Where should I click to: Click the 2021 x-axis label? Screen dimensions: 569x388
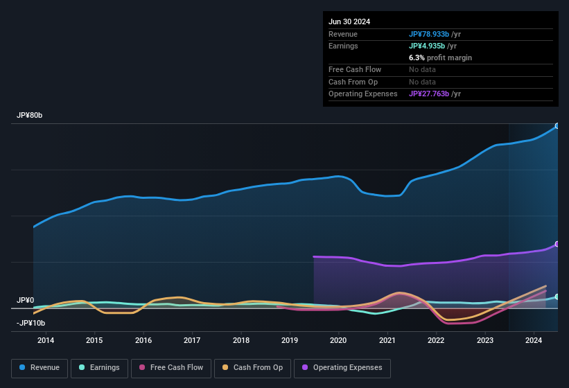(x=387, y=340)
